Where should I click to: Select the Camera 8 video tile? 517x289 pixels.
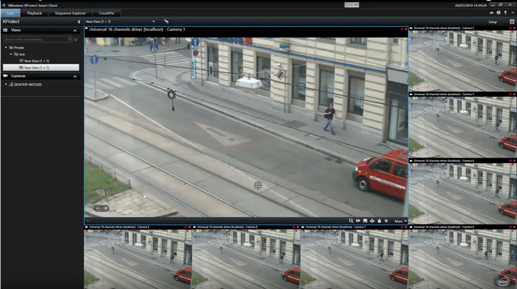tap(463, 259)
